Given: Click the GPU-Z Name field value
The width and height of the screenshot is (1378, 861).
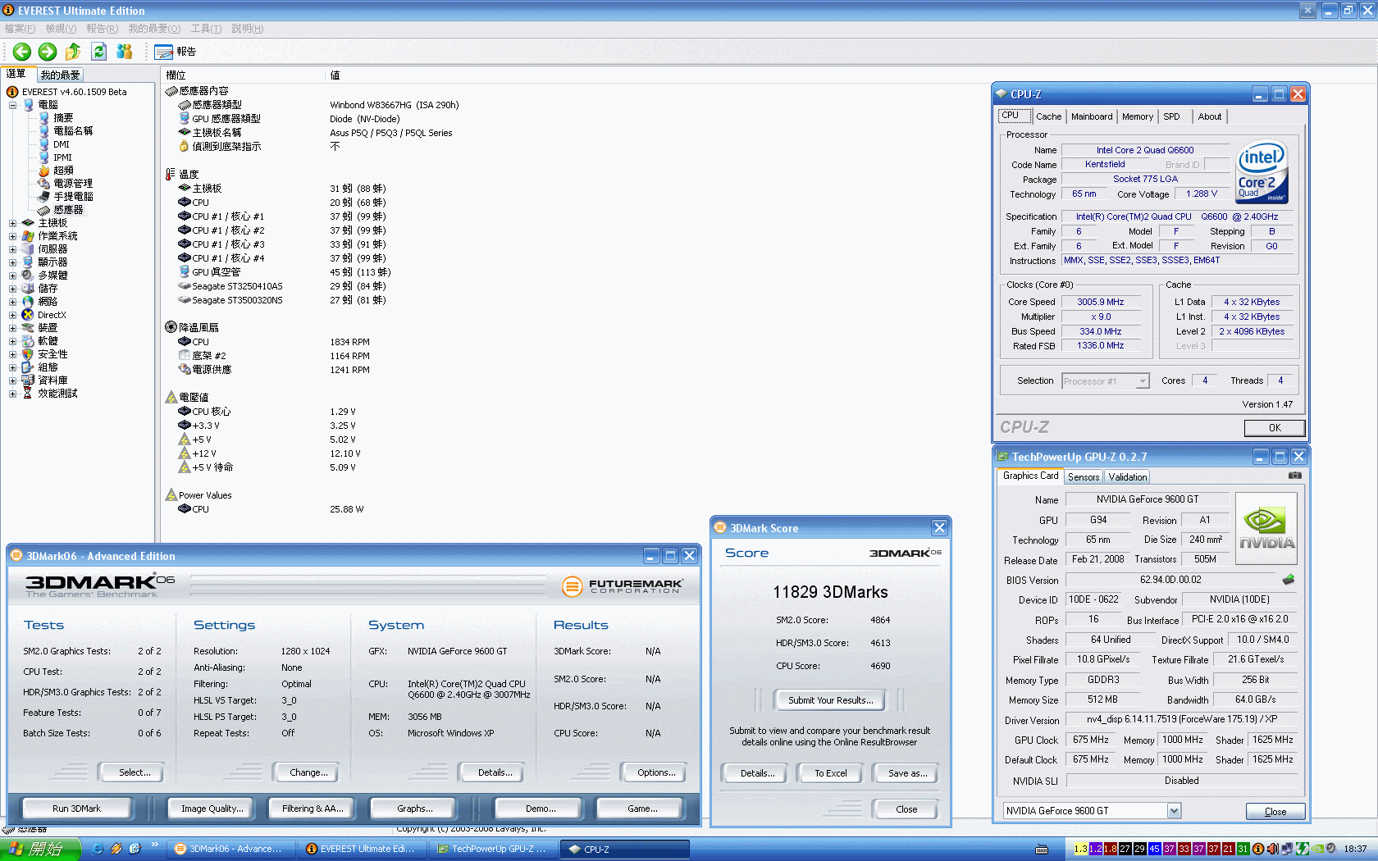Looking at the screenshot, I should tap(1147, 499).
